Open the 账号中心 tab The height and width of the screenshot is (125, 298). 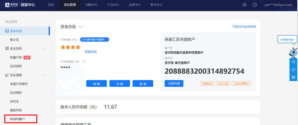(x=157, y=5)
